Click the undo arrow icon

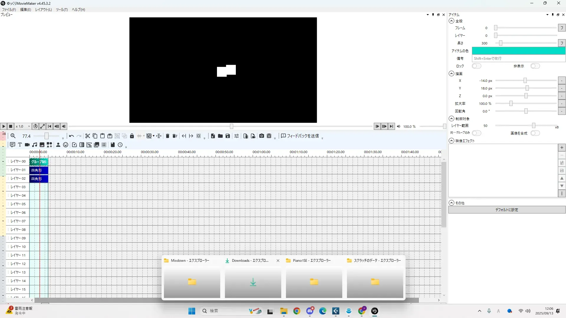71,136
